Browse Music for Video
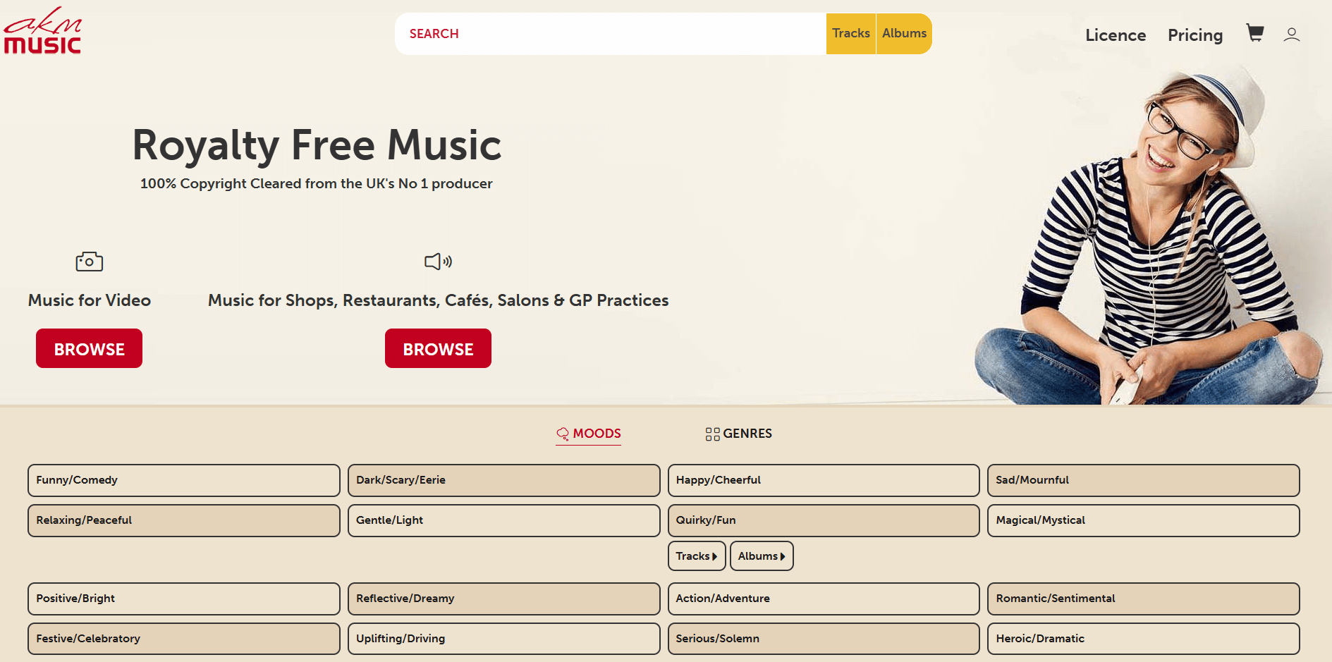1332x662 pixels. (89, 348)
